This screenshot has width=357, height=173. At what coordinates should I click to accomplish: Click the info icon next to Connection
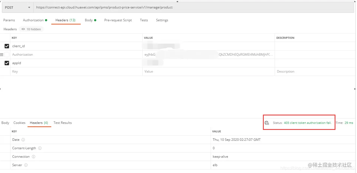point(33,157)
